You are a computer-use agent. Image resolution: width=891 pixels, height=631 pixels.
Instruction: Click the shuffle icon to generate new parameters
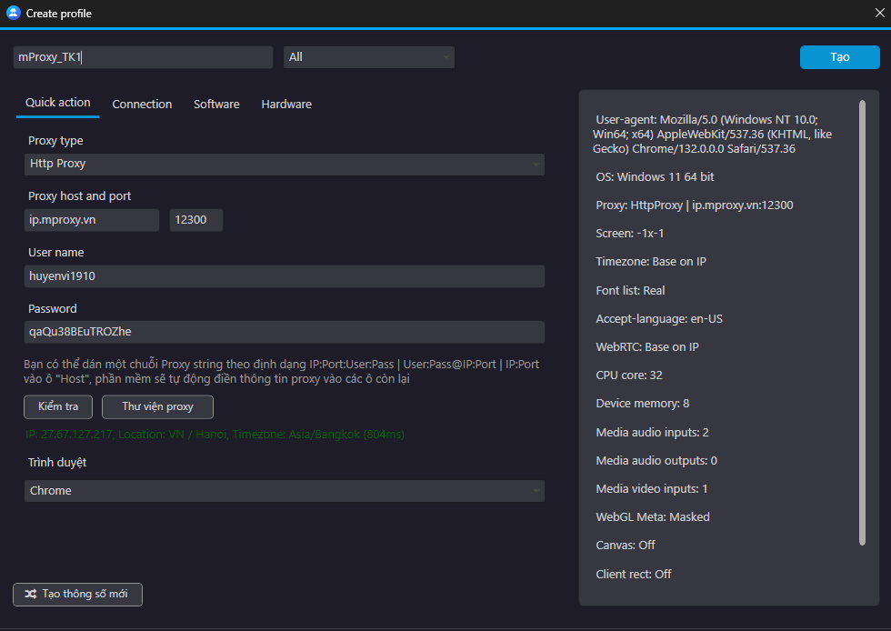coord(31,595)
